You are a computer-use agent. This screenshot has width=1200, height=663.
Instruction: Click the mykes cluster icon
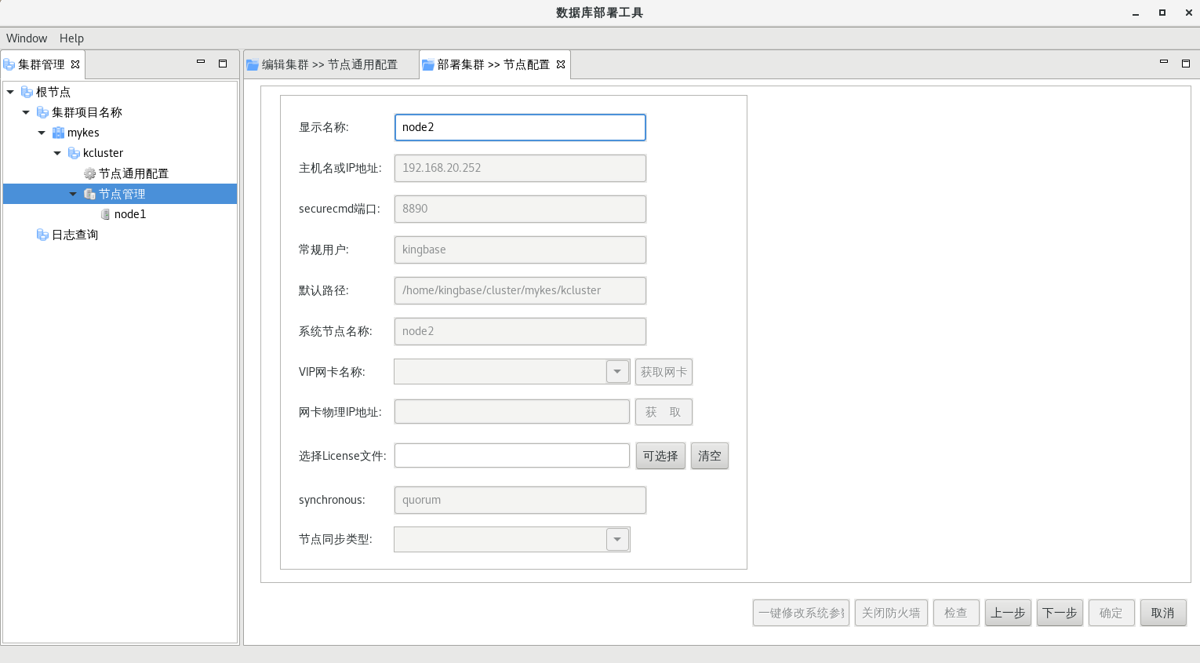58,133
